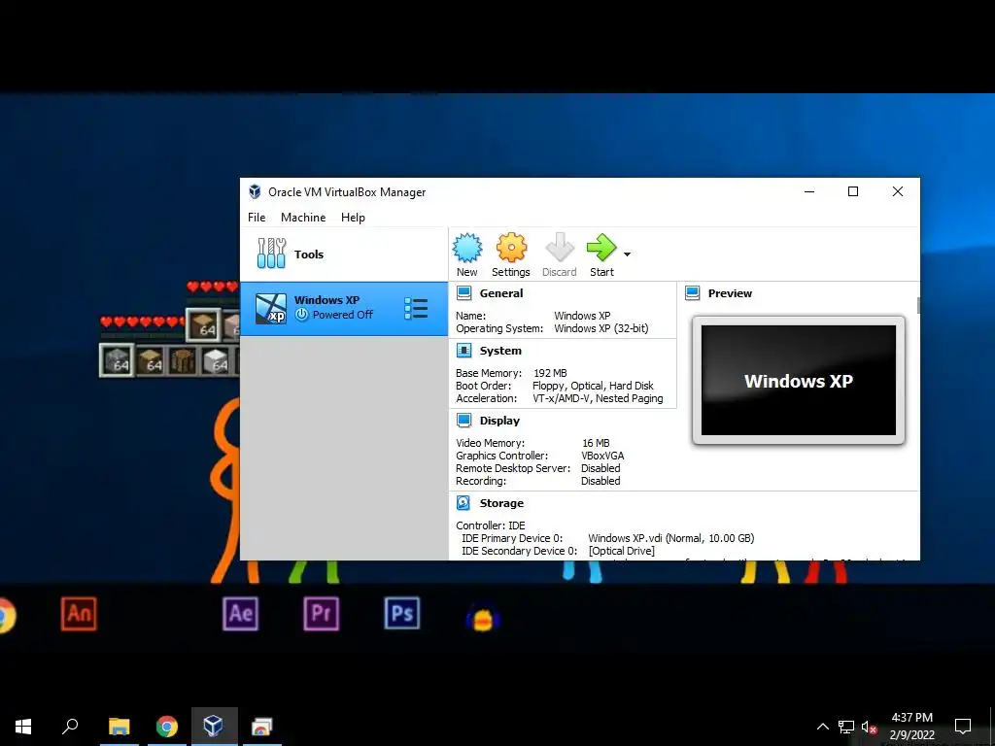Open the Photoshop Ps icon

401,614
